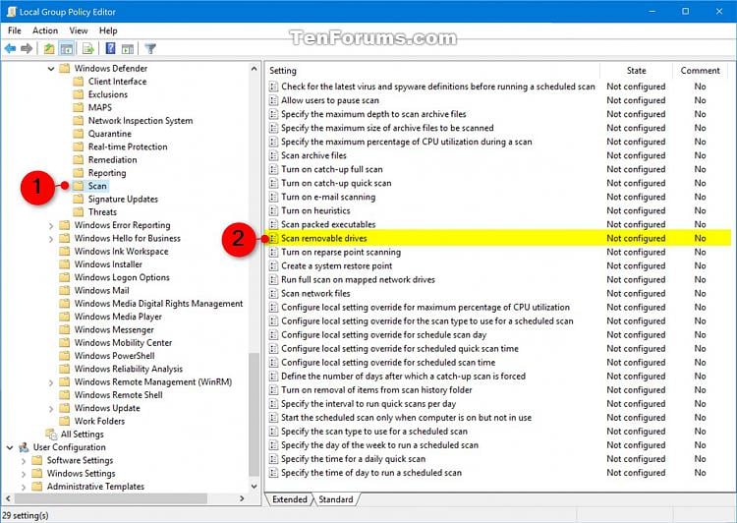Open the View menu
Image resolution: width=737 pixels, height=523 pixels.
coord(79,30)
